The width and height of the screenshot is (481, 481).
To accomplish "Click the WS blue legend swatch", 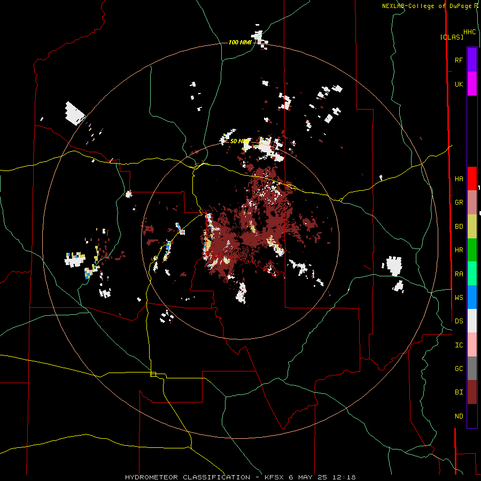I will (472, 297).
